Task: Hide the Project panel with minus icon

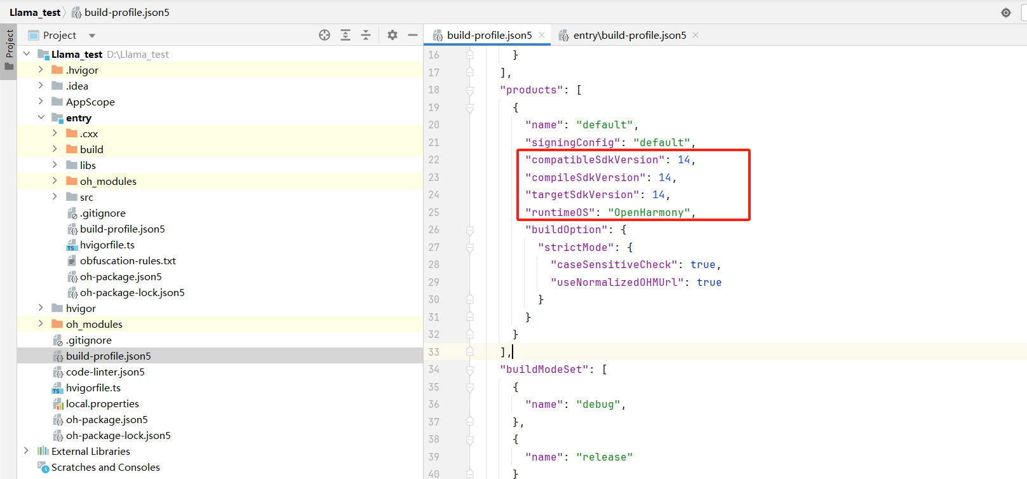Action: click(x=412, y=35)
